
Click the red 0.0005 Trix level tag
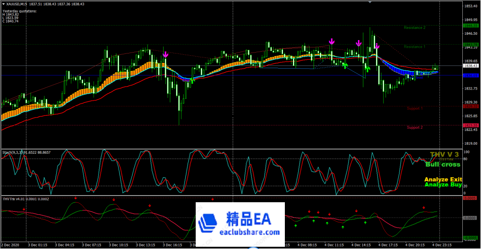(471, 198)
